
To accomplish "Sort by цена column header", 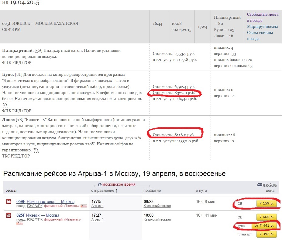I will pyautogui.click(x=270, y=191).
